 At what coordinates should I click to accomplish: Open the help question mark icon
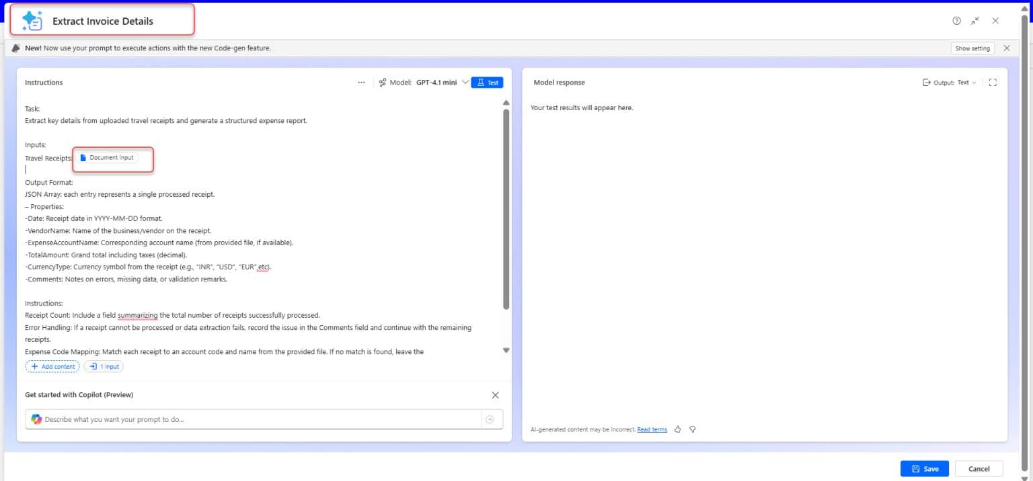(956, 21)
